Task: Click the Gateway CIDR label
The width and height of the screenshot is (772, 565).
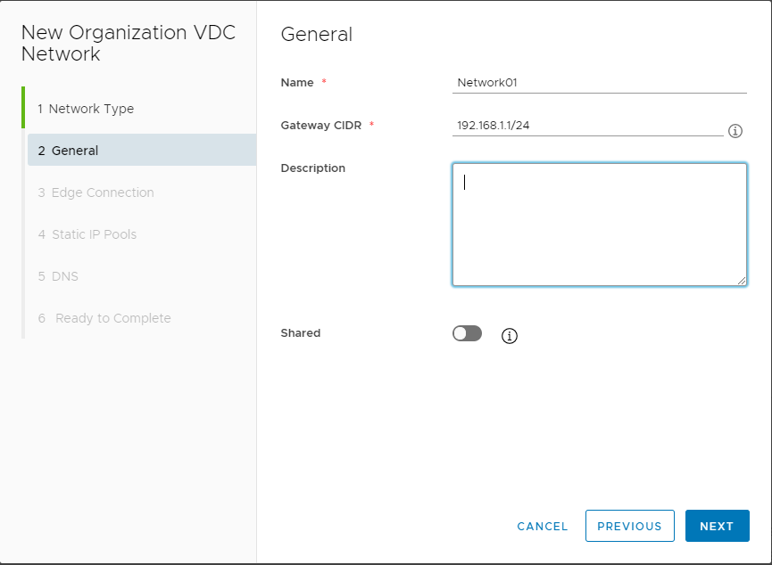Action: click(x=321, y=126)
